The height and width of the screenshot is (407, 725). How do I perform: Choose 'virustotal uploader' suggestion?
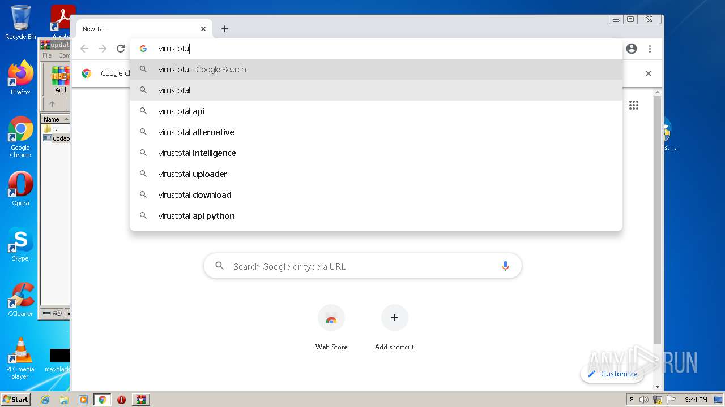(x=376, y=174)
